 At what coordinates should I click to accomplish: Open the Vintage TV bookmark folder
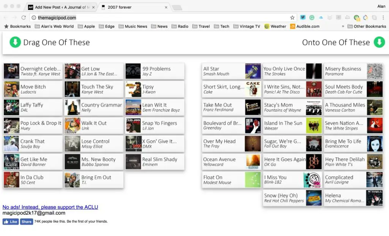point(247,26)
